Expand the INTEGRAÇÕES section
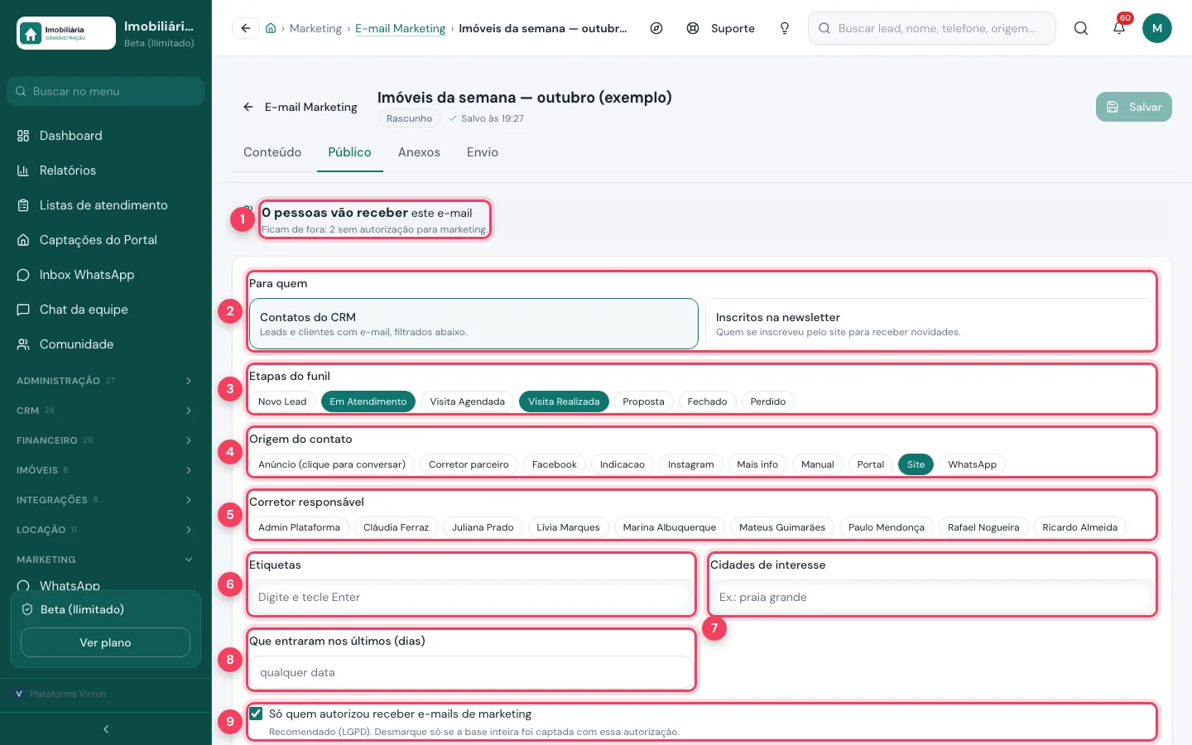Screen dimensions: 1192x745 click(106, 500)
